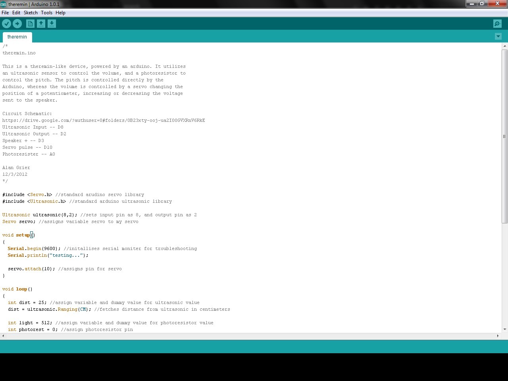Image resolution: width=508 pixels, height=381 pixels.
Task: Click the '12/3/2012' date line
Action: point(15,174)
